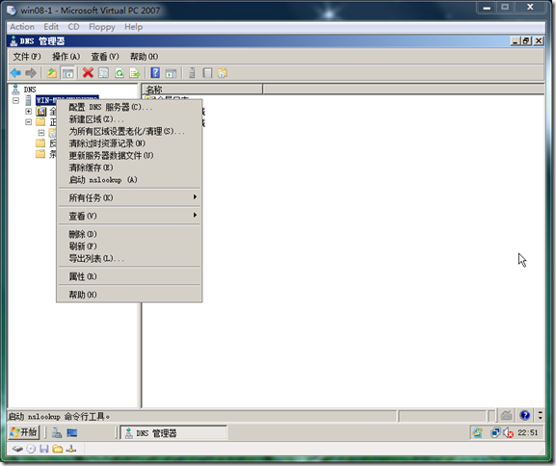Click the red X Delete icon
Viewport: 556px width, 466px height.
pyautogui.click(x=88, y=73)
